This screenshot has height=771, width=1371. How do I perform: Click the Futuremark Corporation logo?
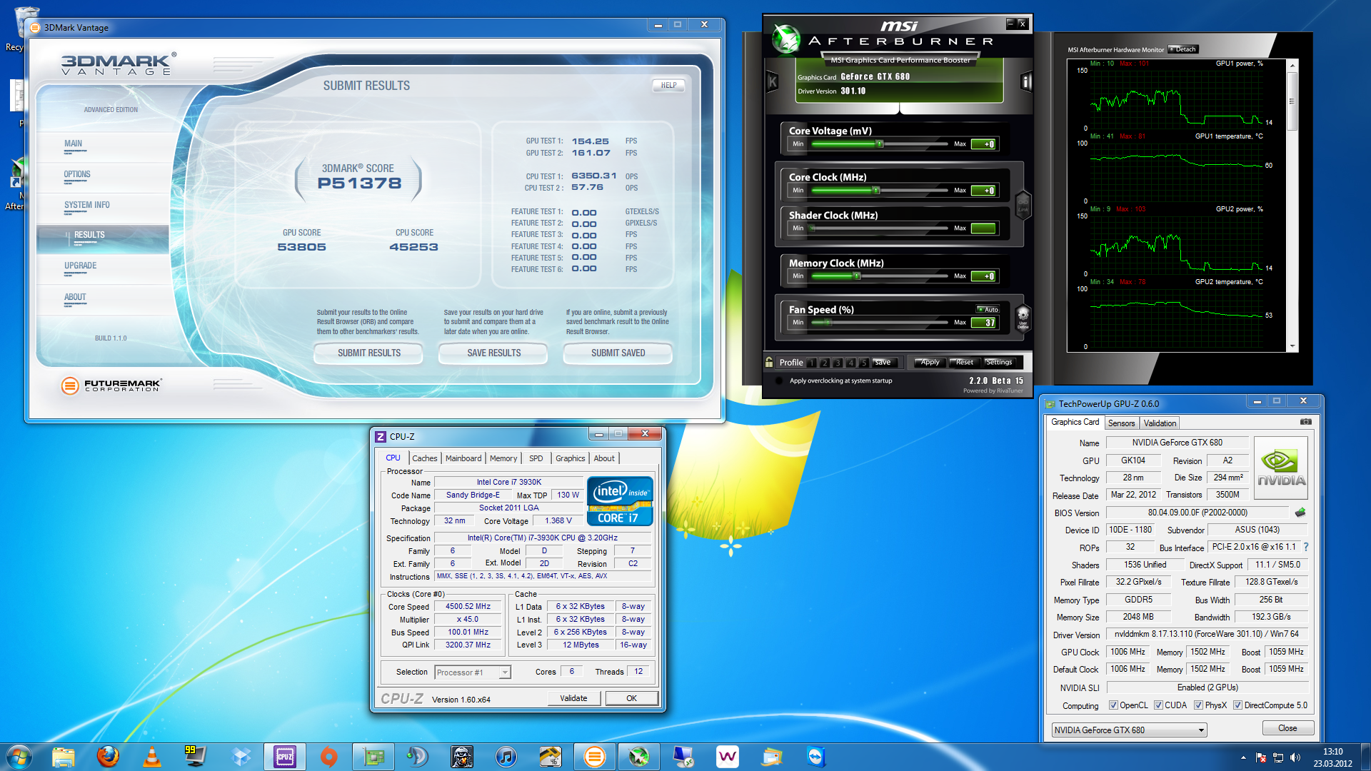[x=111, y=385]
